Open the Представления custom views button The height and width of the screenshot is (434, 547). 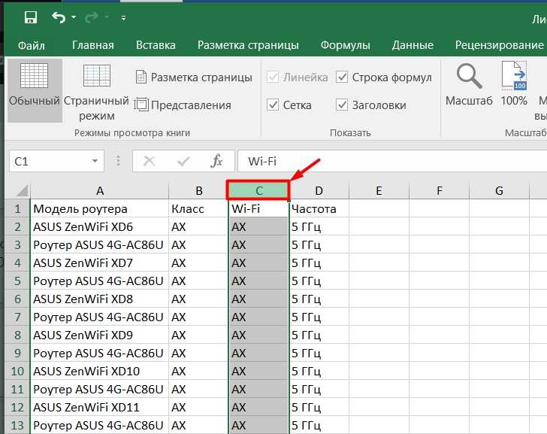(183, 105)
